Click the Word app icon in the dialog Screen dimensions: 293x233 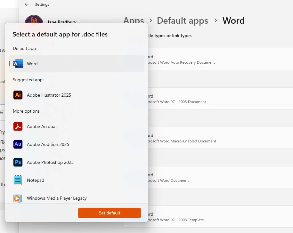pos(18,64)
